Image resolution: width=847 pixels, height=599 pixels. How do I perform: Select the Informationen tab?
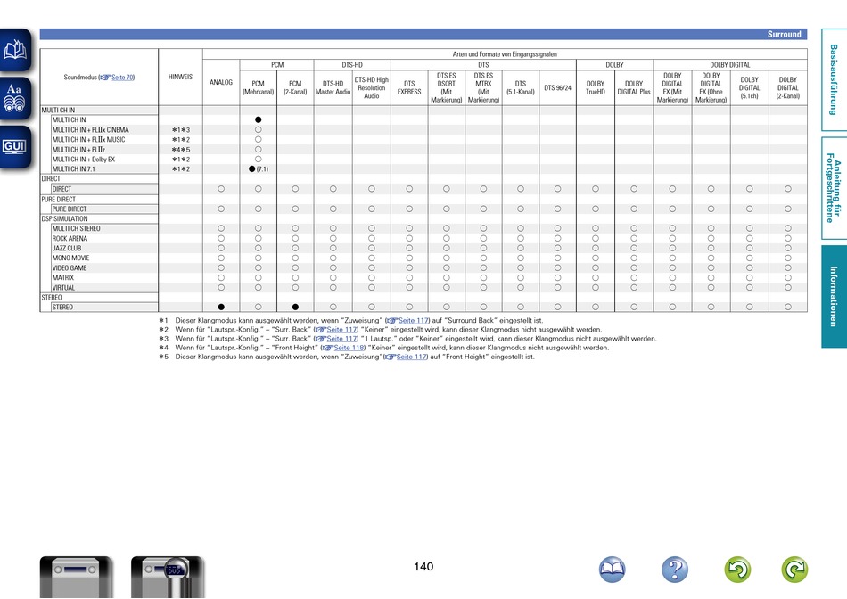(834, 296)
